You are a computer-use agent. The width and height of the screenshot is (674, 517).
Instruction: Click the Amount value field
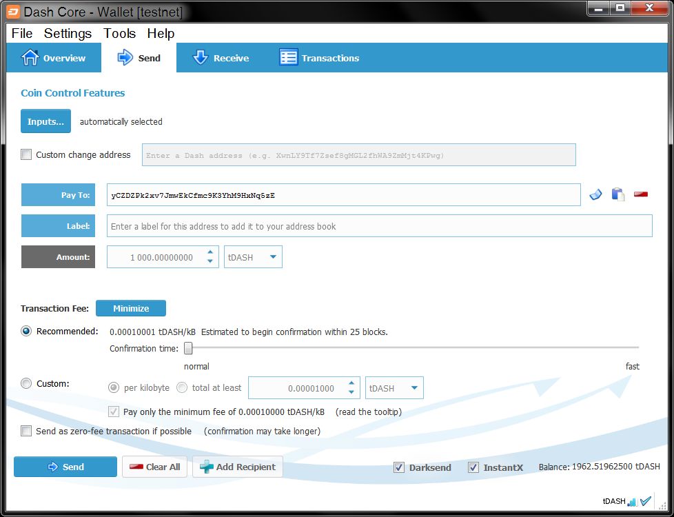click(x=156, y=257)
